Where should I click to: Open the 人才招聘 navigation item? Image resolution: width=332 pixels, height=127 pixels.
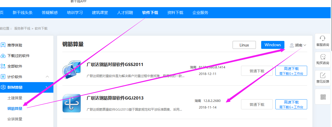(125, 12)
